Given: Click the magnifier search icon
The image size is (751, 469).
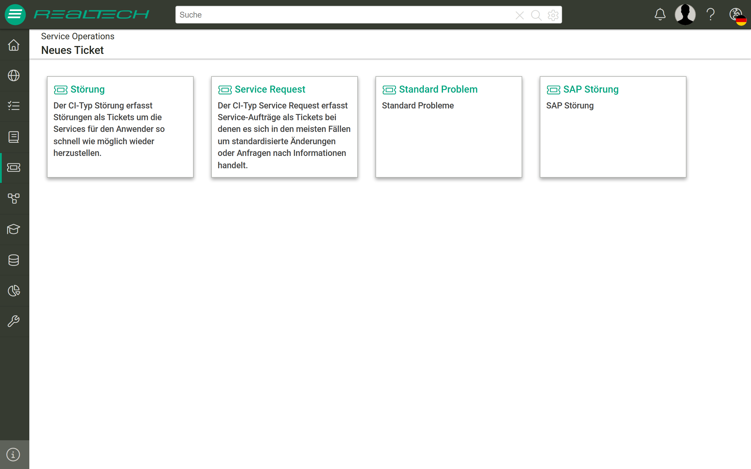Looking at the screenshot, I should tap(536, 15).
